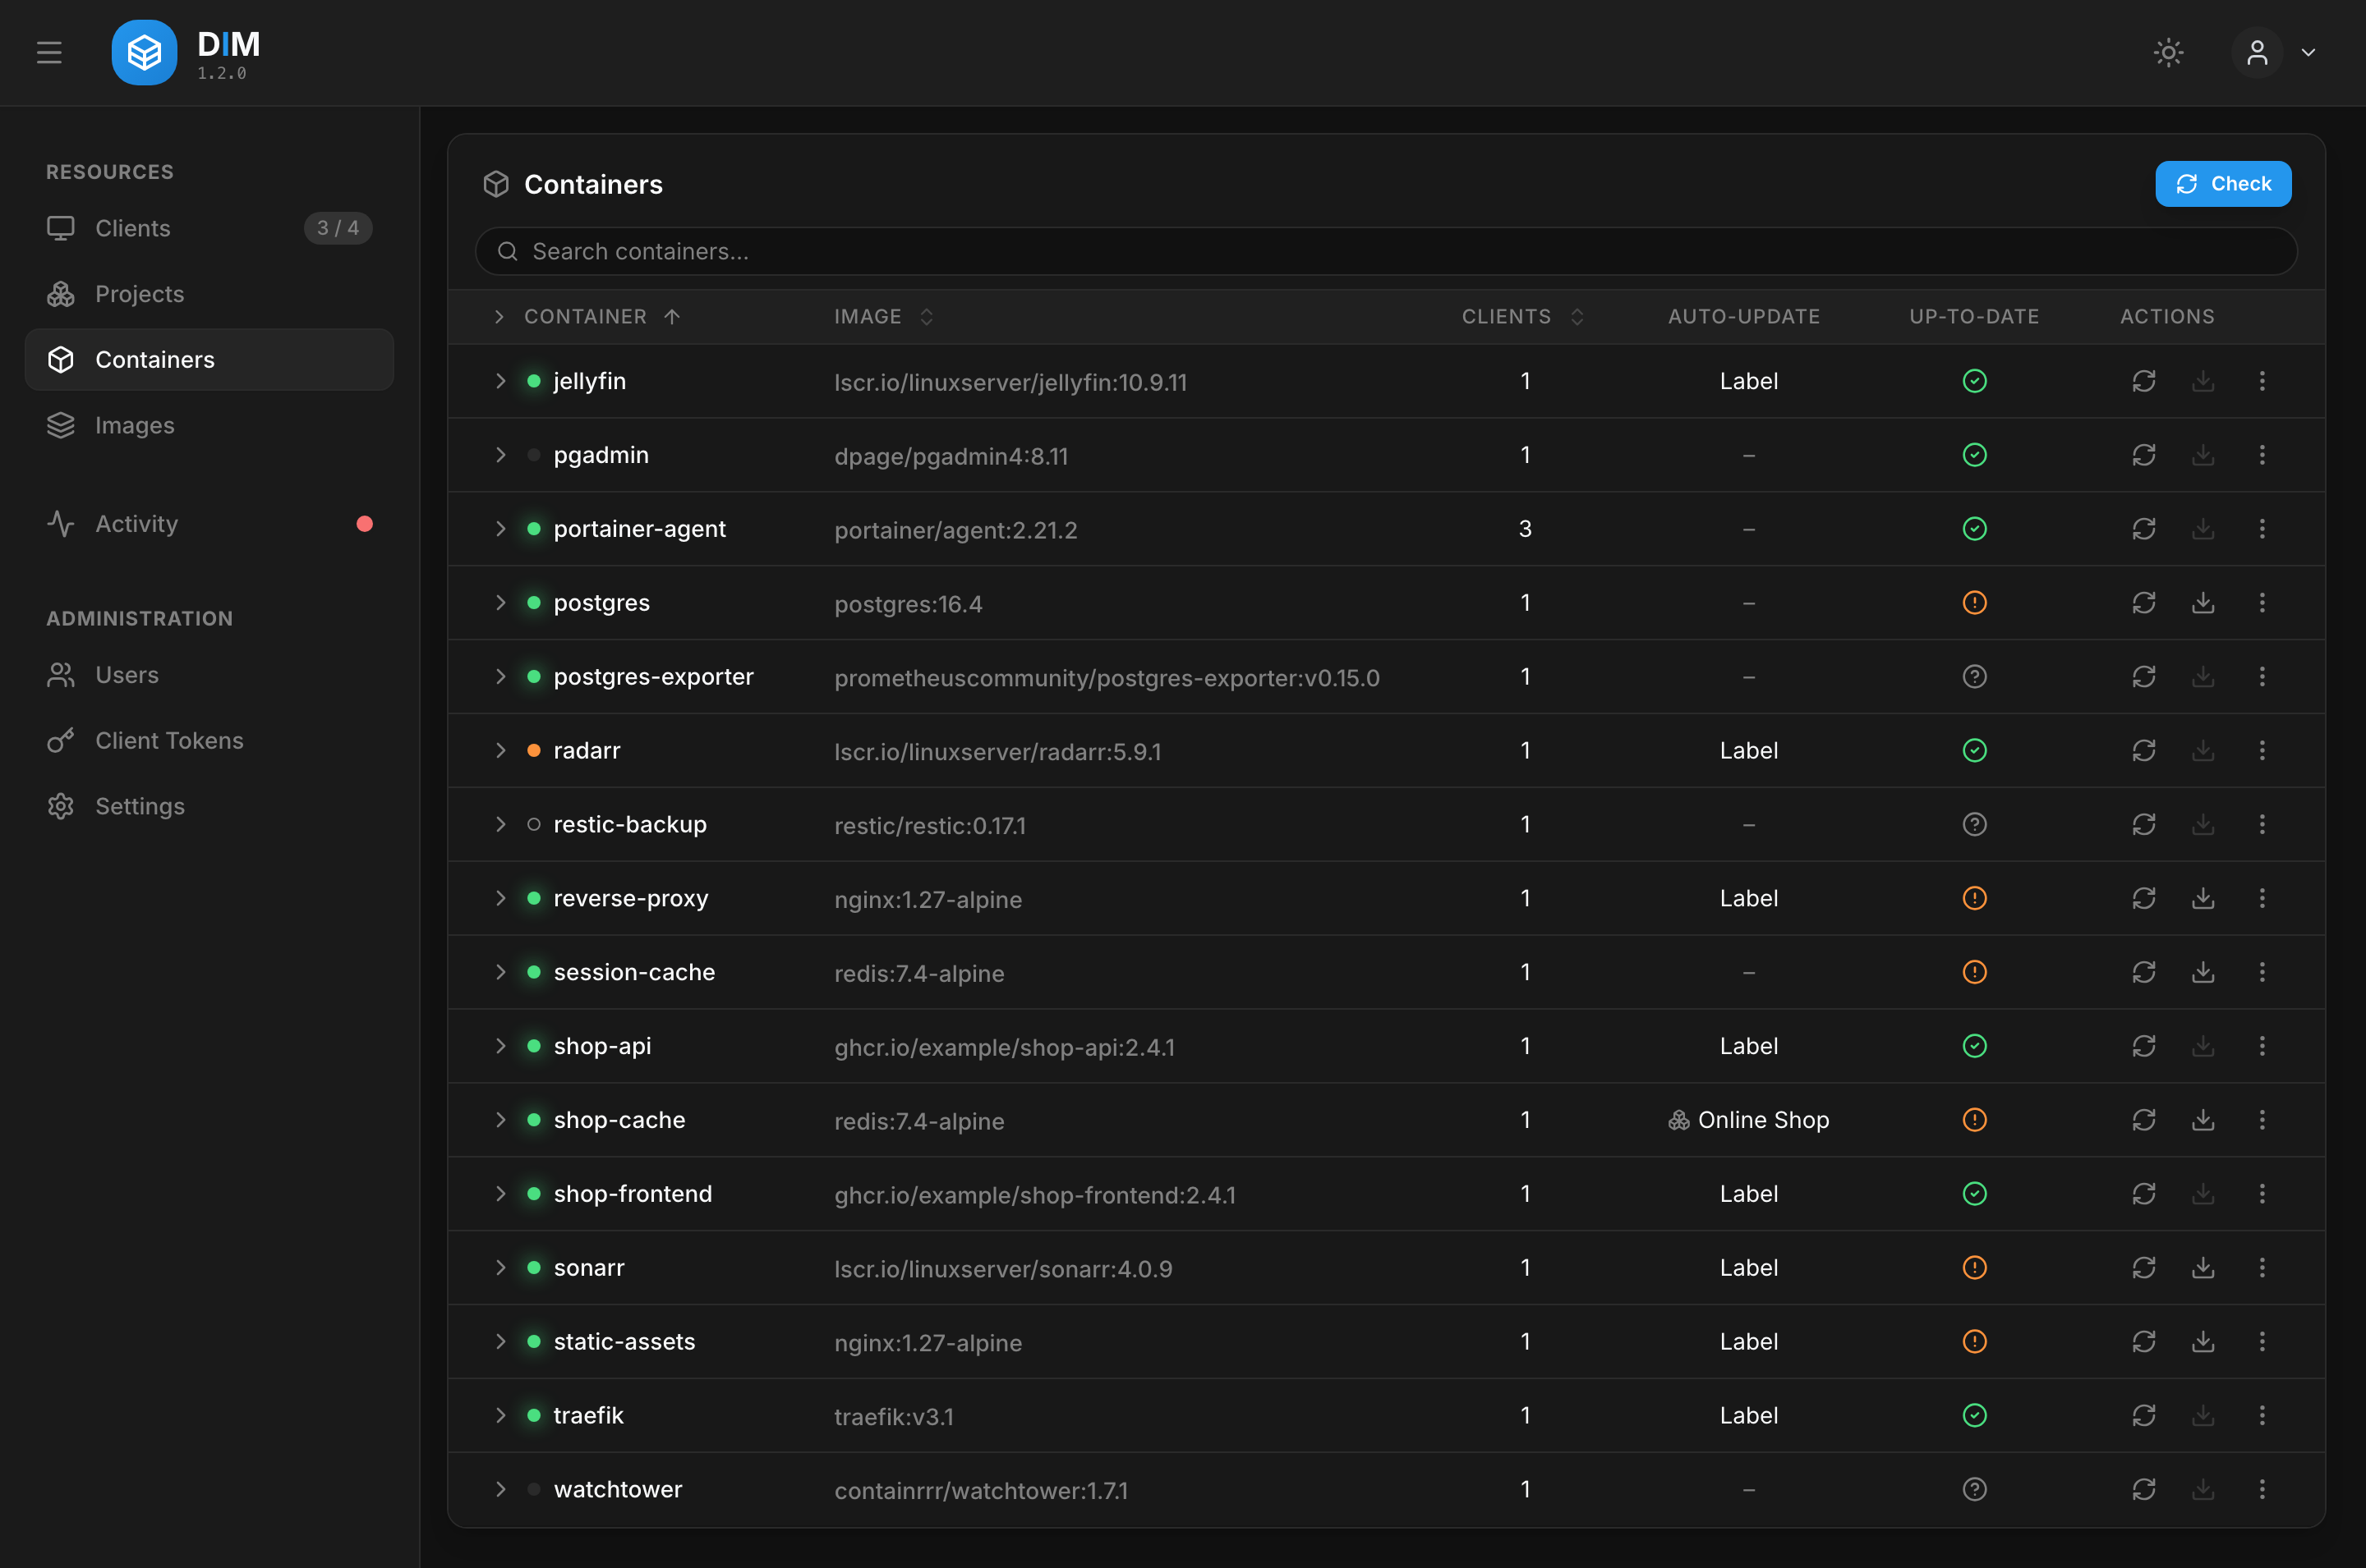
Task: Focus the Search containers field
Action: 1386,251
